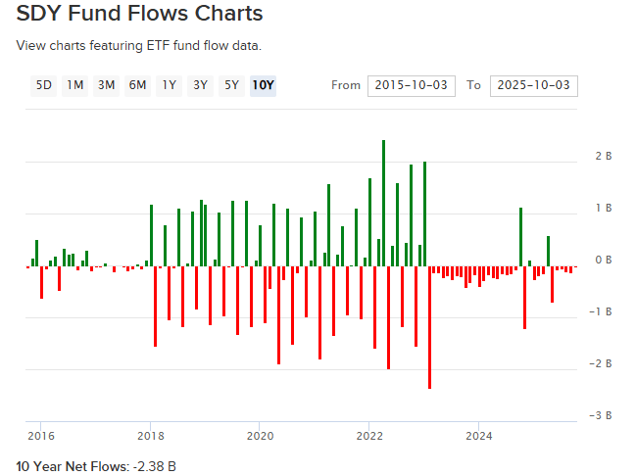Click the 2020 x-axis label
The width and height of the screenshot is (636, 476).
(x=260, y=435)
